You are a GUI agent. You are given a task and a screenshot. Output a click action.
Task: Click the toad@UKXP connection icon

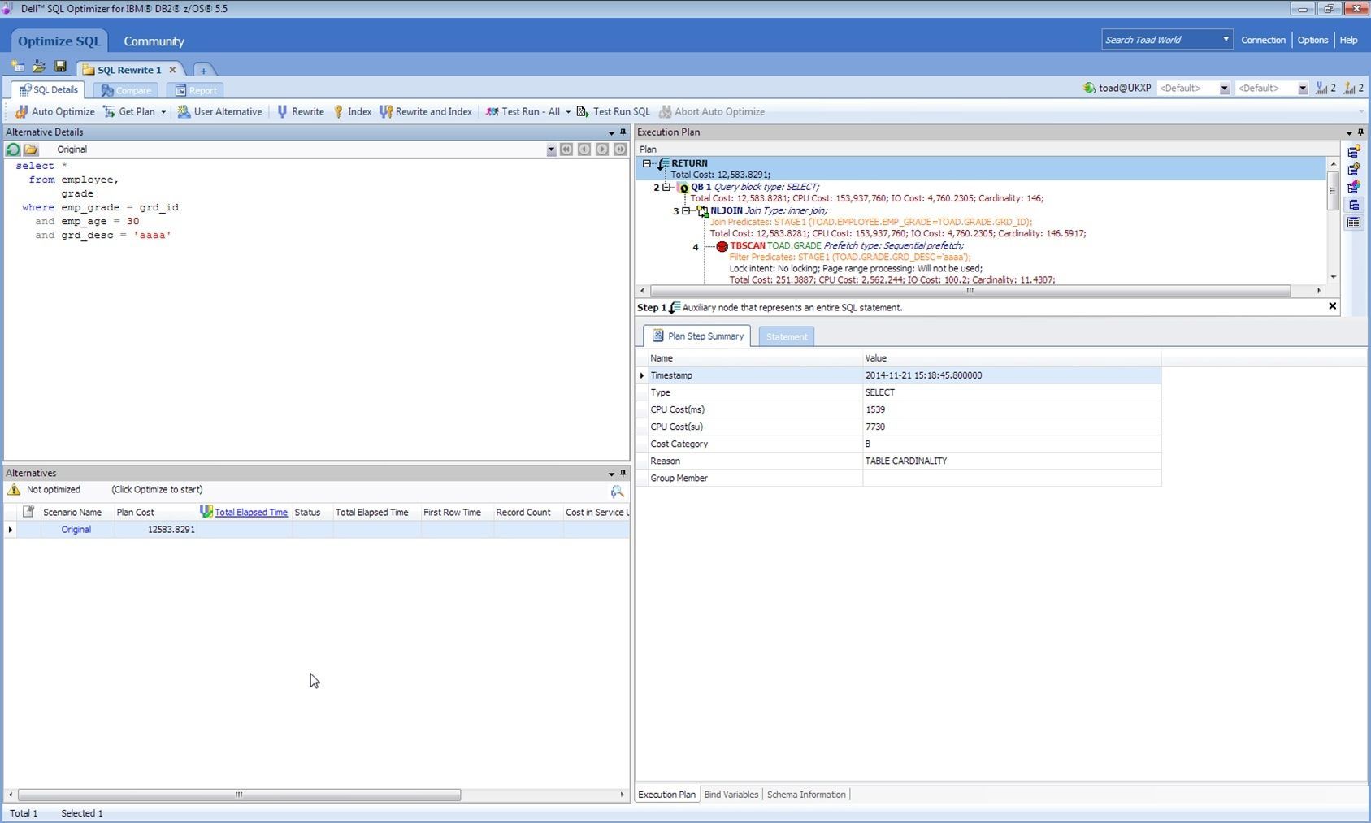[x=1090, y=88]
